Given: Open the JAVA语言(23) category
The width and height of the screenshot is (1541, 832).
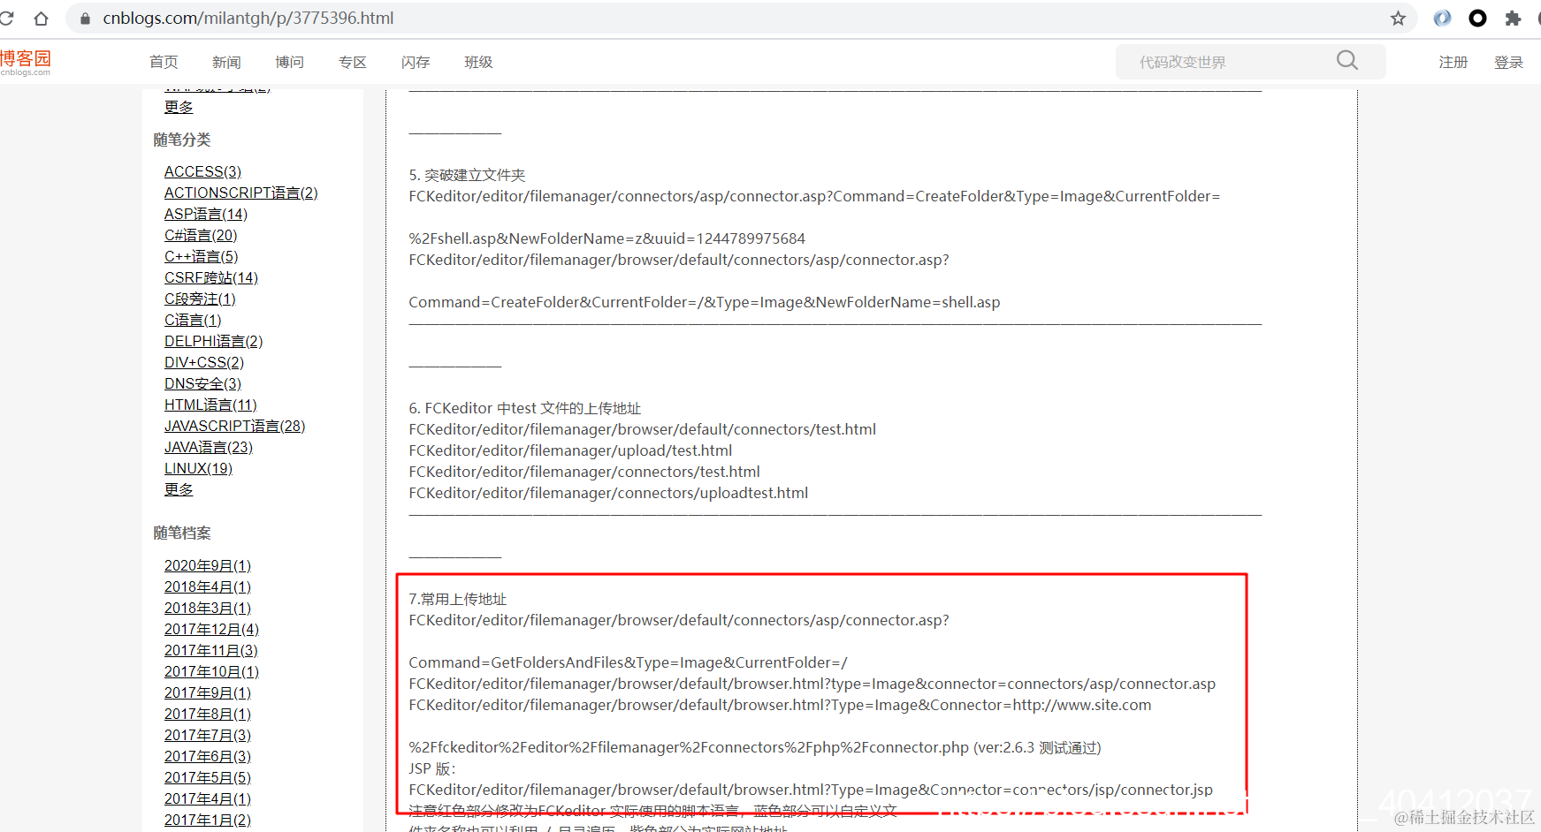Looking at the screenshot, I should [209, 447].
